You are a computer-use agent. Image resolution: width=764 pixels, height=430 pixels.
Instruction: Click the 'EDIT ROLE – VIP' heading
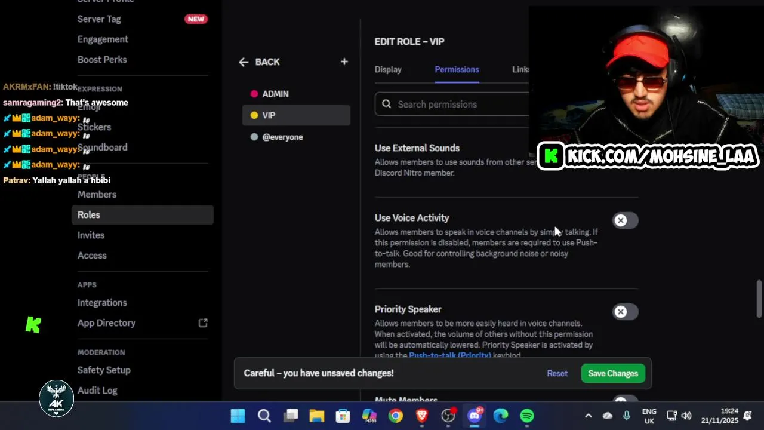(x=409, y=41)
